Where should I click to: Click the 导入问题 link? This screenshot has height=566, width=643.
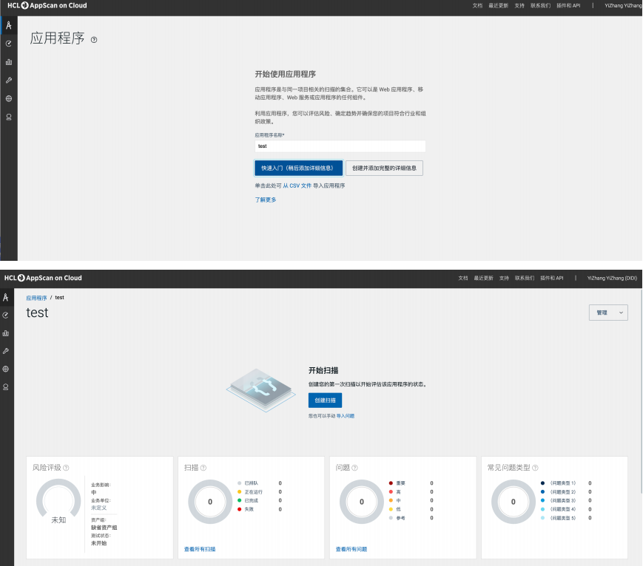click(x=346, y=416)
